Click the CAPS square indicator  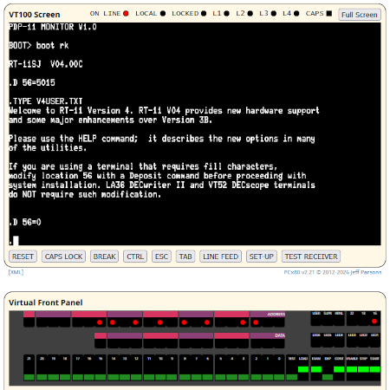[x=329, y=13]
